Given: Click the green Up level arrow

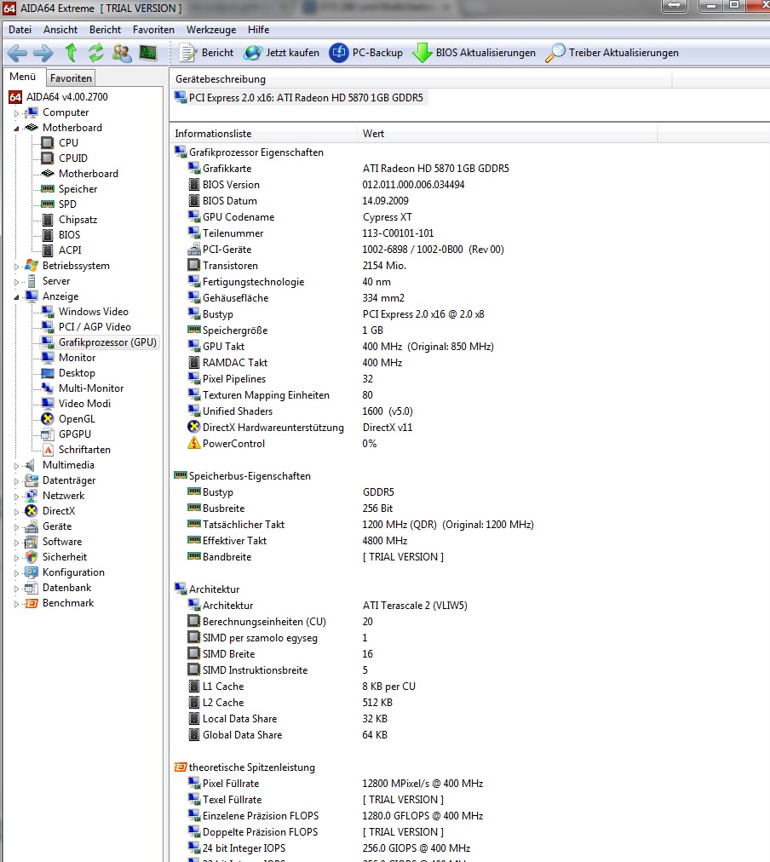Looking at the screenshot, I should click(71, 53).
